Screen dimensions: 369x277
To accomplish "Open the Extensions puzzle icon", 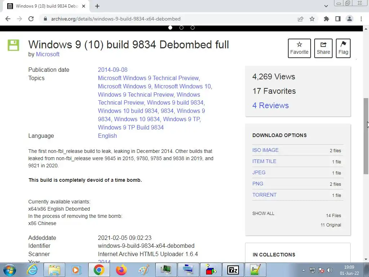I will click(326, 19).
